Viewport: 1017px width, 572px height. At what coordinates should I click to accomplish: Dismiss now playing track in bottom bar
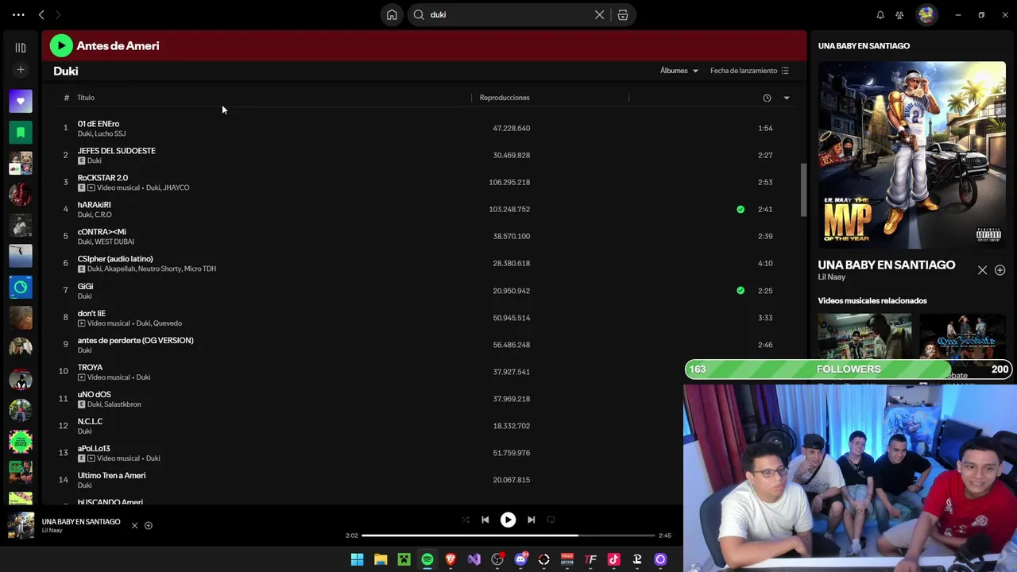(x=134, y=525)
